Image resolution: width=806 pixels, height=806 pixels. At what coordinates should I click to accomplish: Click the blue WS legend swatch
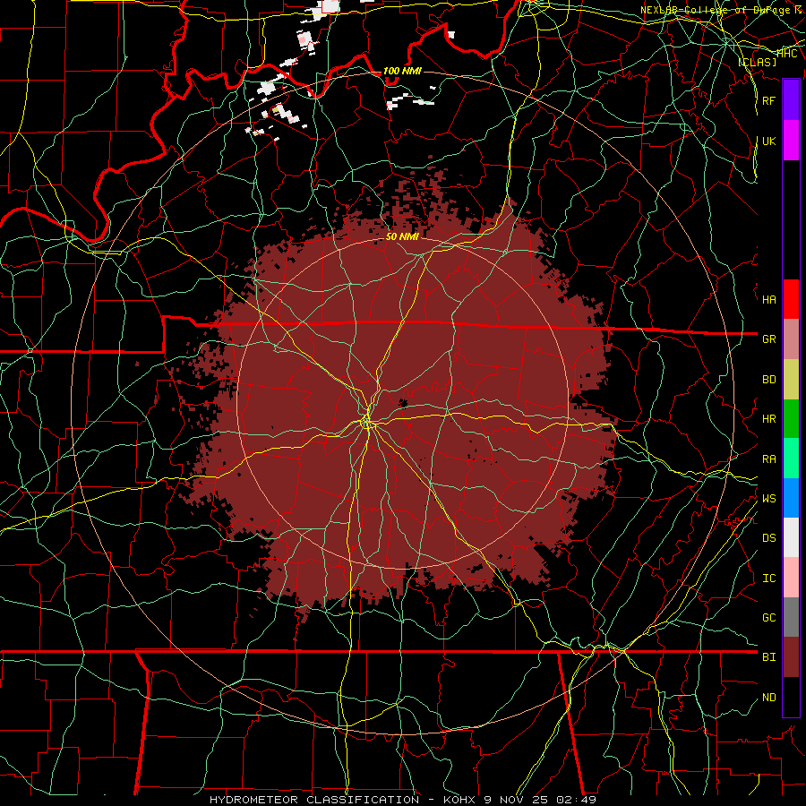pyautogui.click(x=791, y=498)
